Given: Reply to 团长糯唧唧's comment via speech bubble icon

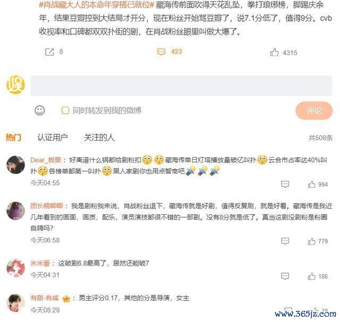Looking at the screenshot, I should click(285, 241).
